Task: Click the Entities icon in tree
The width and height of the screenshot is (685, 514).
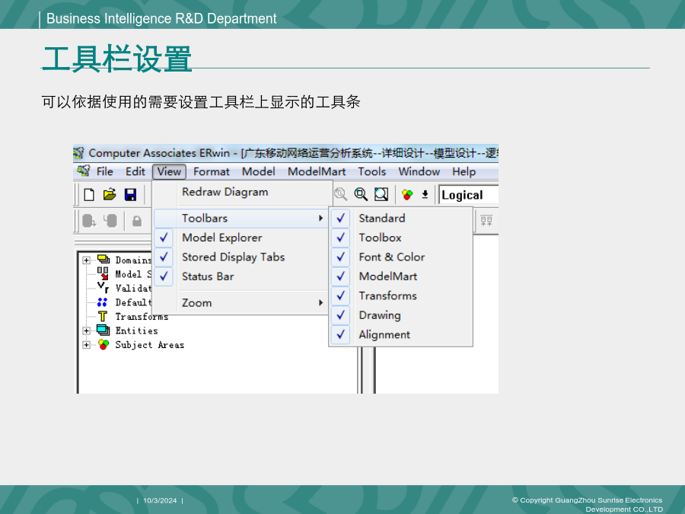Action: click(103, 330)
